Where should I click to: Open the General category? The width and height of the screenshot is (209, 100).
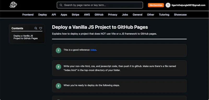(x=137, y=15)
